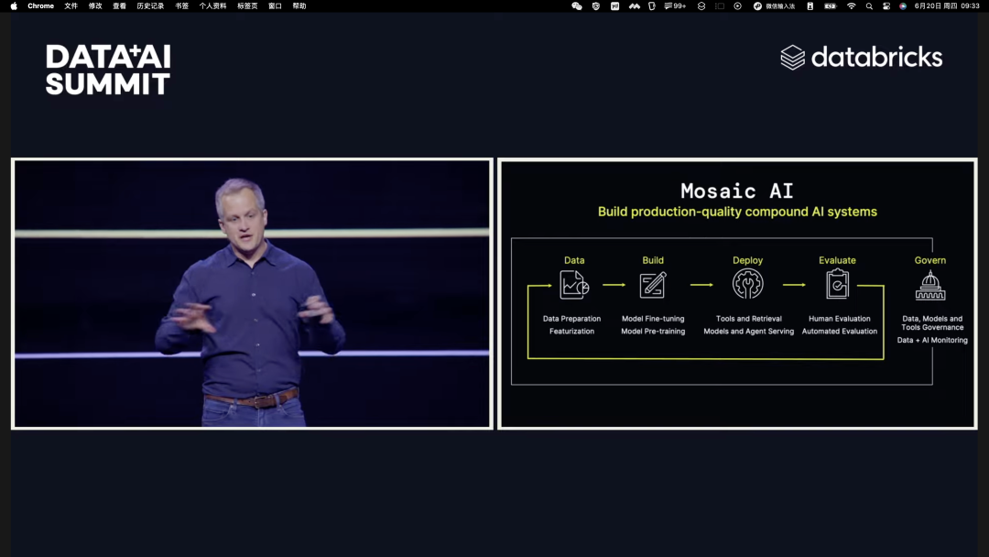Click the DATA+AI SUMMIT logo
Image resolution: width=989 pixels, height=557 pixels.
[x=108, y=70]
